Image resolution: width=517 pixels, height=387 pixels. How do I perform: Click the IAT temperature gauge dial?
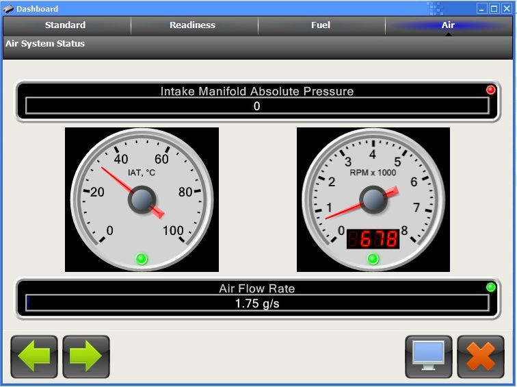[142, 200]
